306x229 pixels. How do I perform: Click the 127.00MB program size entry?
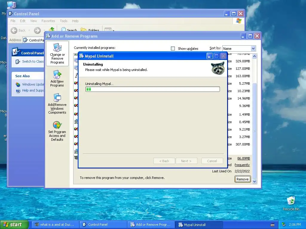(x=243, y=69)
